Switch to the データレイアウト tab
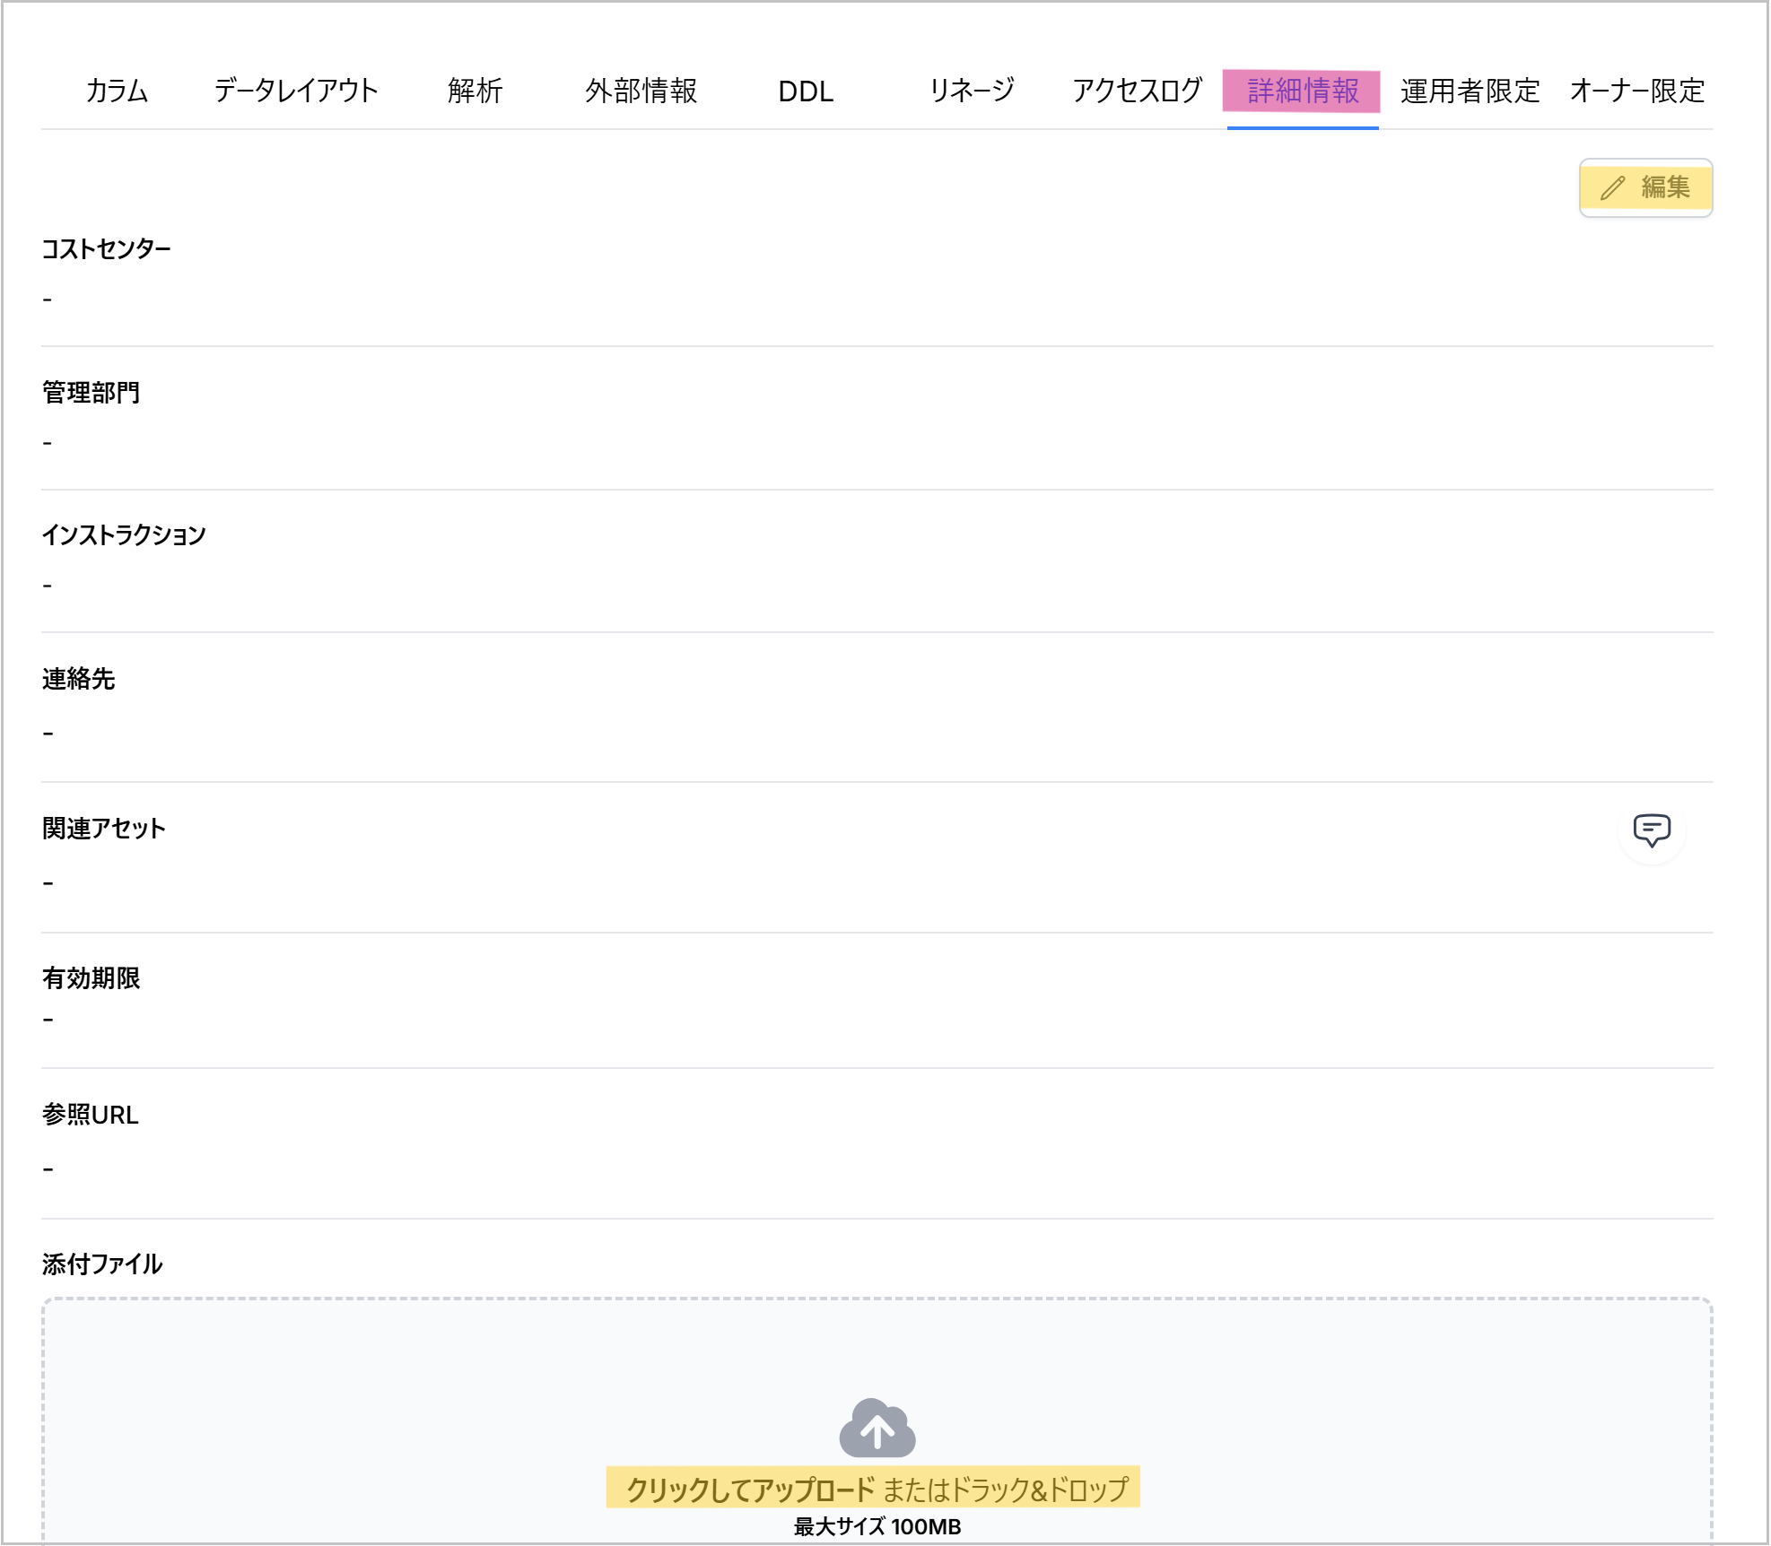 click(x=296, y=91)
